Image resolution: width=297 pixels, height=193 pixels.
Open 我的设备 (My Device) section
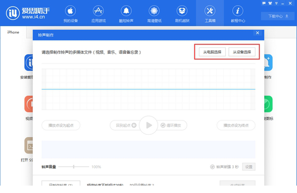pyautogui.click(x=70, y=14)
